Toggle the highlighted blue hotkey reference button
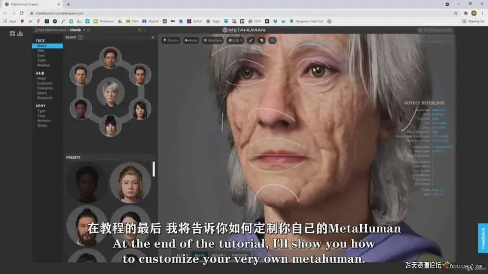Image resolution: width=488 pixels, height=274 pixels. pyautogui.click(x=272, y=40)
